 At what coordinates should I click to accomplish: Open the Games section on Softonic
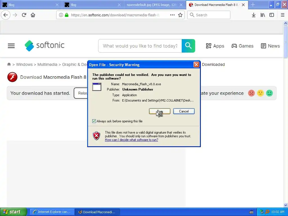point(242,46)
